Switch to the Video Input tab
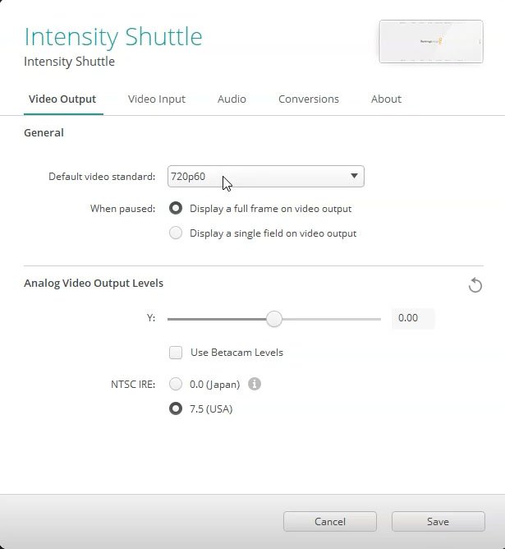 (156, 99)
